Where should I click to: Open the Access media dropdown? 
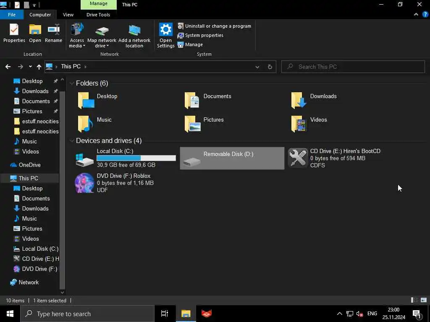(77, 36)
